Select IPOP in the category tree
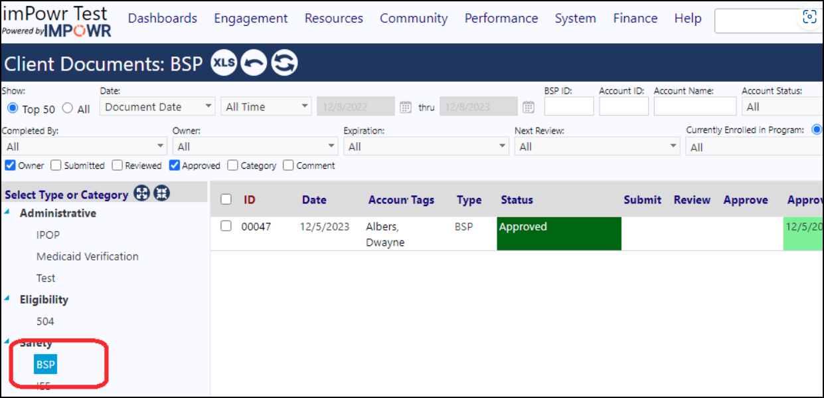The image size is (824, 398). pos(48,235)
